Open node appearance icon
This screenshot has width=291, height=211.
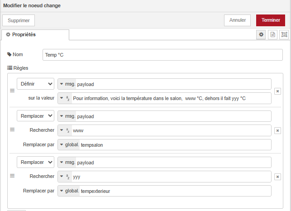click(284, 34)
